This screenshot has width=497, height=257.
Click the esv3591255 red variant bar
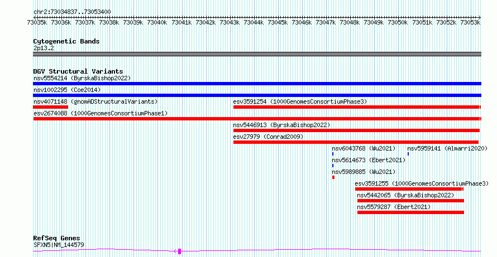[x=409, y=189]
